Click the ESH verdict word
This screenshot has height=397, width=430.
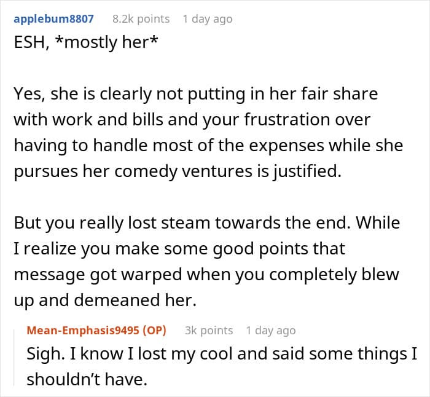click(29, 42)
